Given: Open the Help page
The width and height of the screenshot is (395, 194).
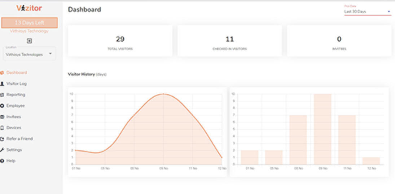Looking at the screenshot, I should (11, 161).
